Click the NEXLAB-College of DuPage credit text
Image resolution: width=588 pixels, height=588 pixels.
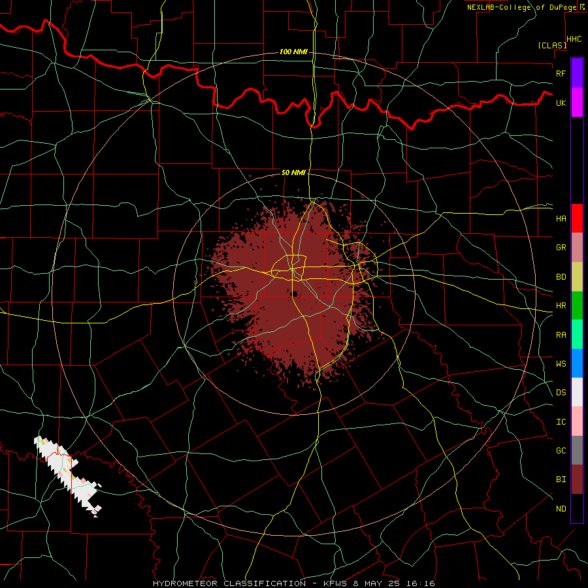tap(522, 7)
